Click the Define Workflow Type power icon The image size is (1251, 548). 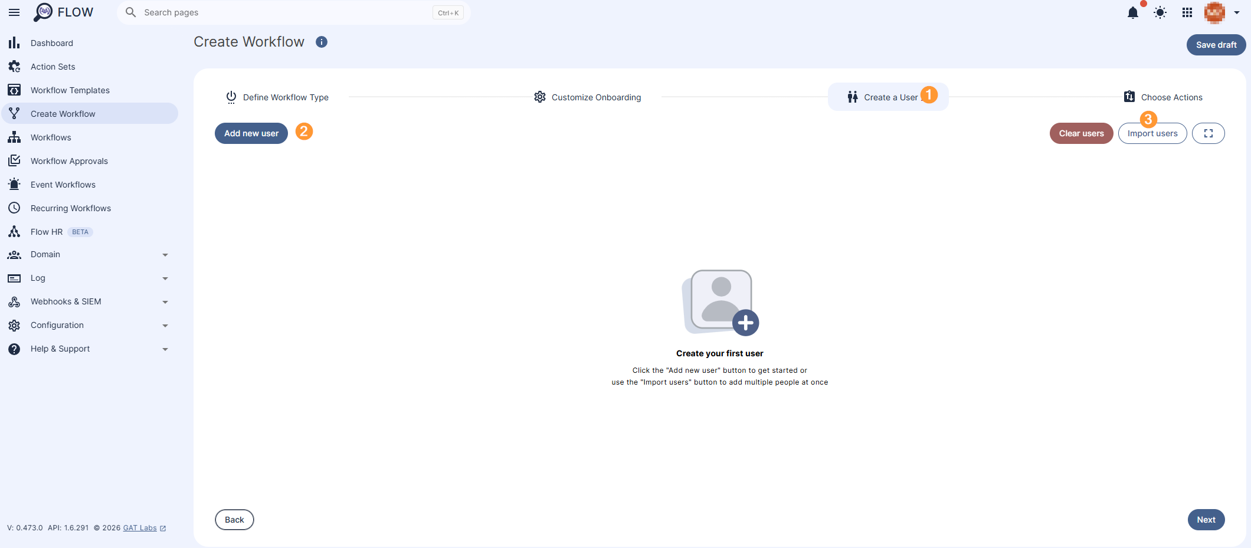231,97
